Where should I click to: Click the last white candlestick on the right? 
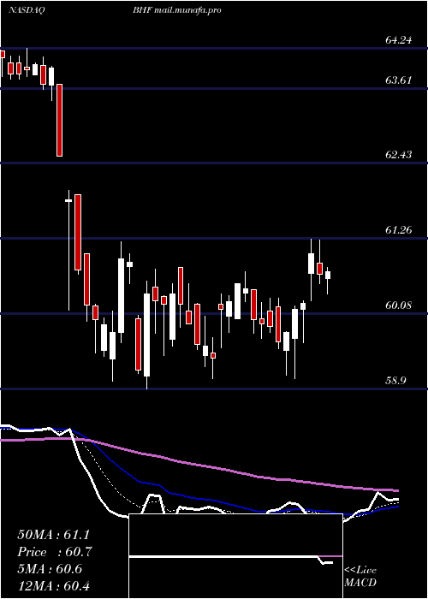328,275
